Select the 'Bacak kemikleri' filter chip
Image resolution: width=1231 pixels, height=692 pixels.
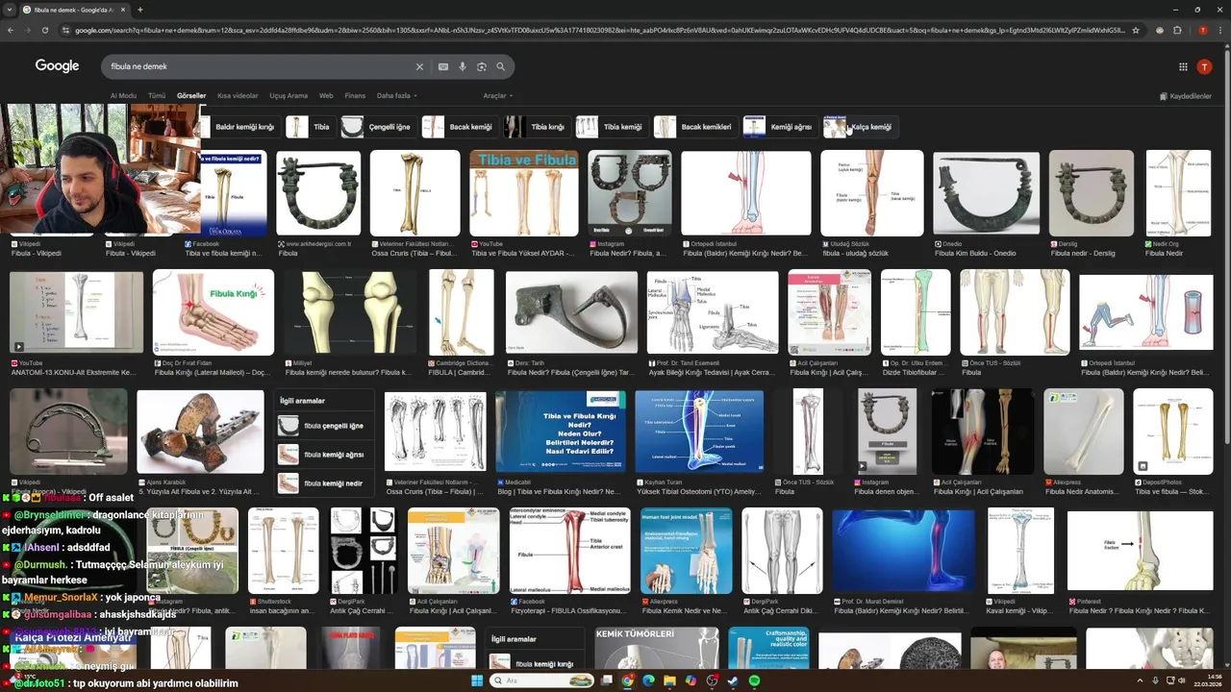pyautogui.click(x=695, y=127)
